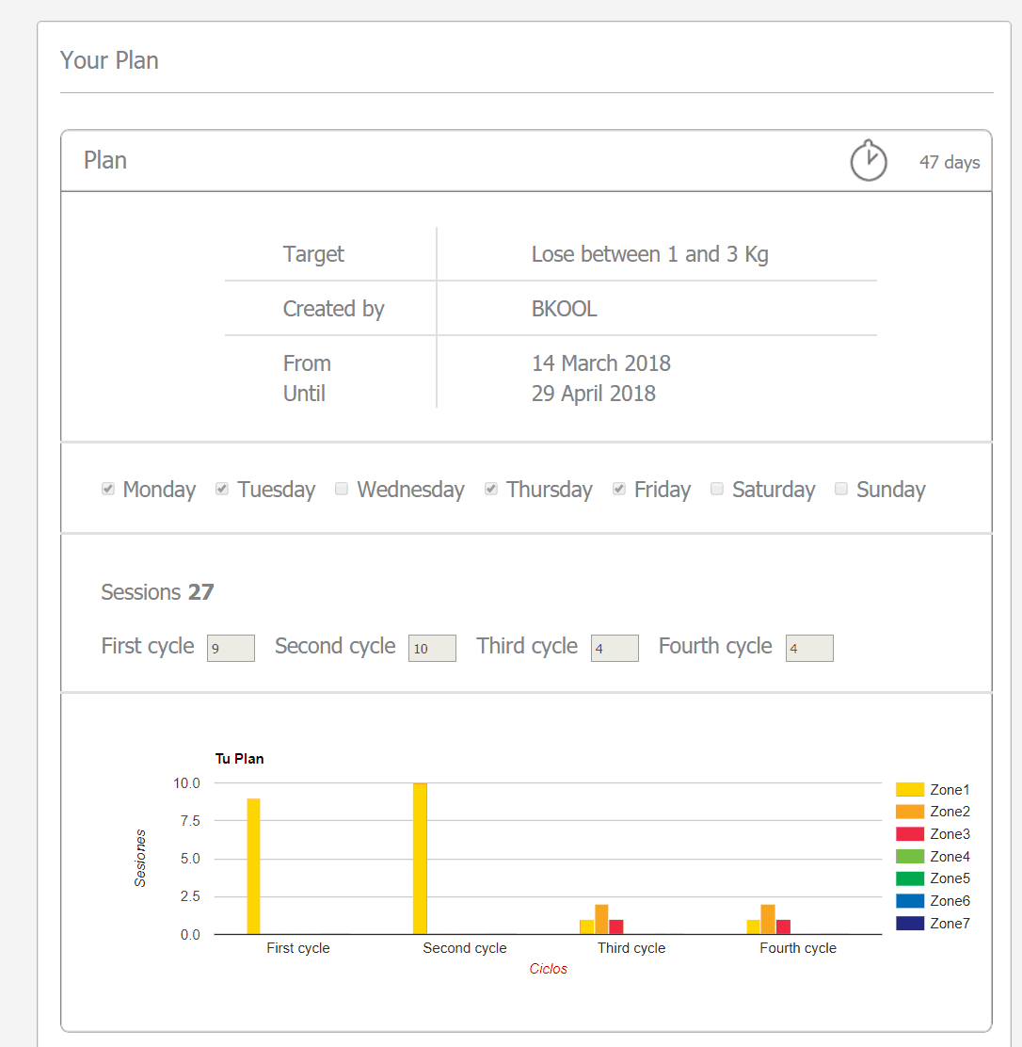Toggle the Thursday checkbox

(491, 489)
